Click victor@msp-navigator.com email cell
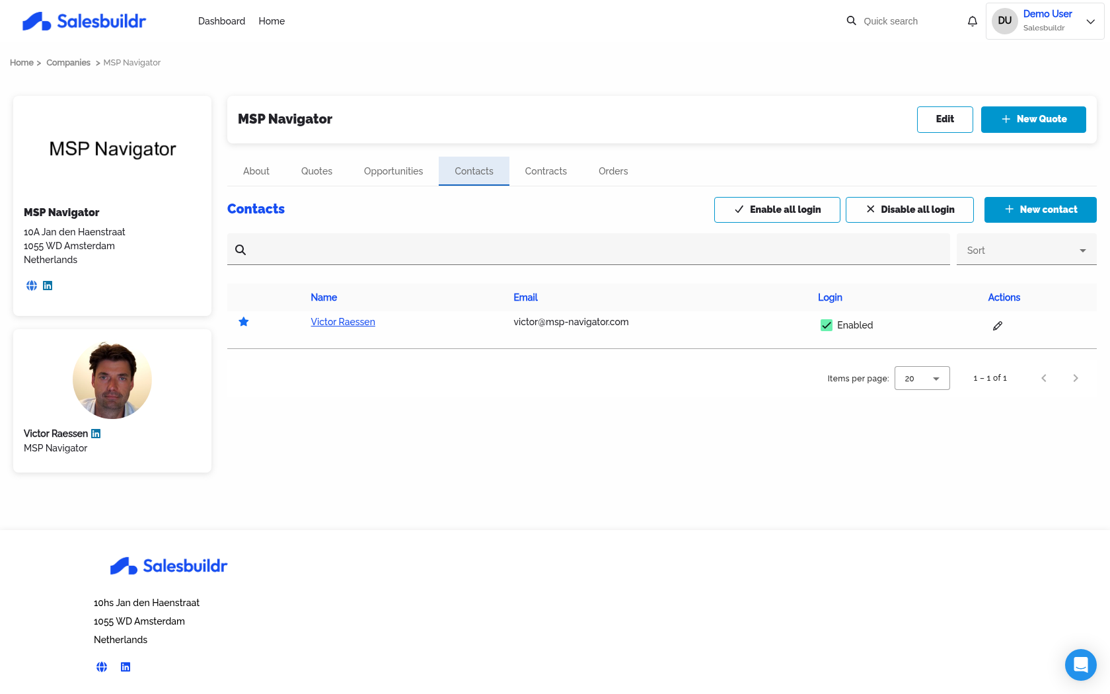 [x=571, y=322]
